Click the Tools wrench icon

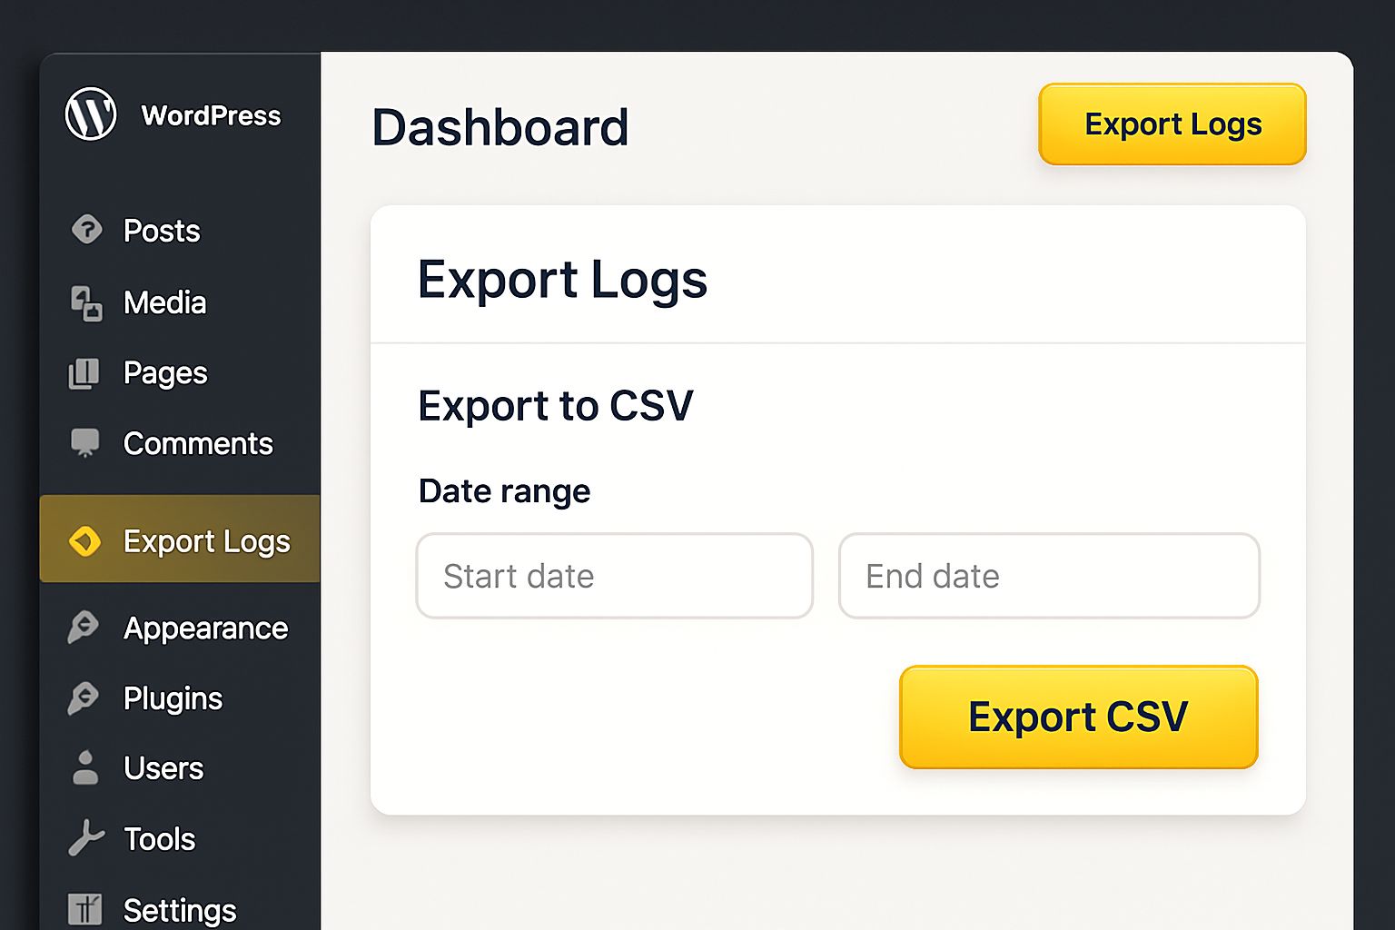tap(86, 838)
